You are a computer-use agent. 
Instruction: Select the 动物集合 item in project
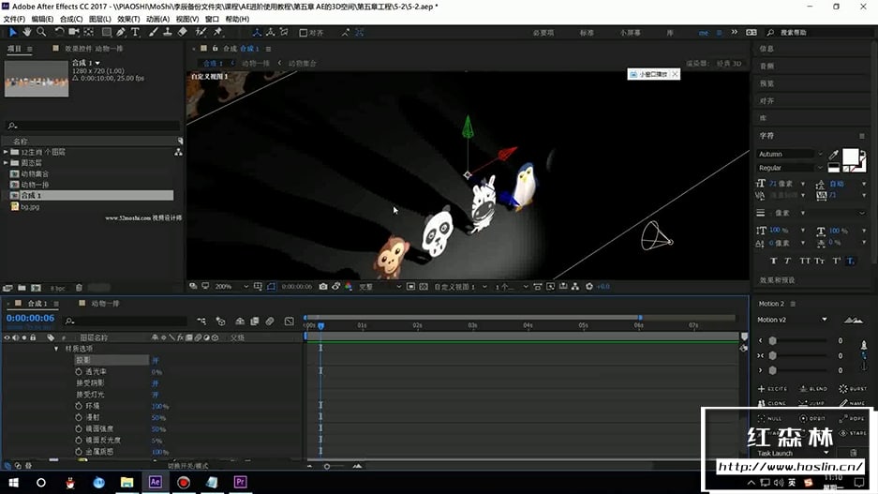[35, 173]
